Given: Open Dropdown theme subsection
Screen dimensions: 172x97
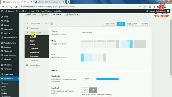Looking at the screenshot, I should 34,48.
